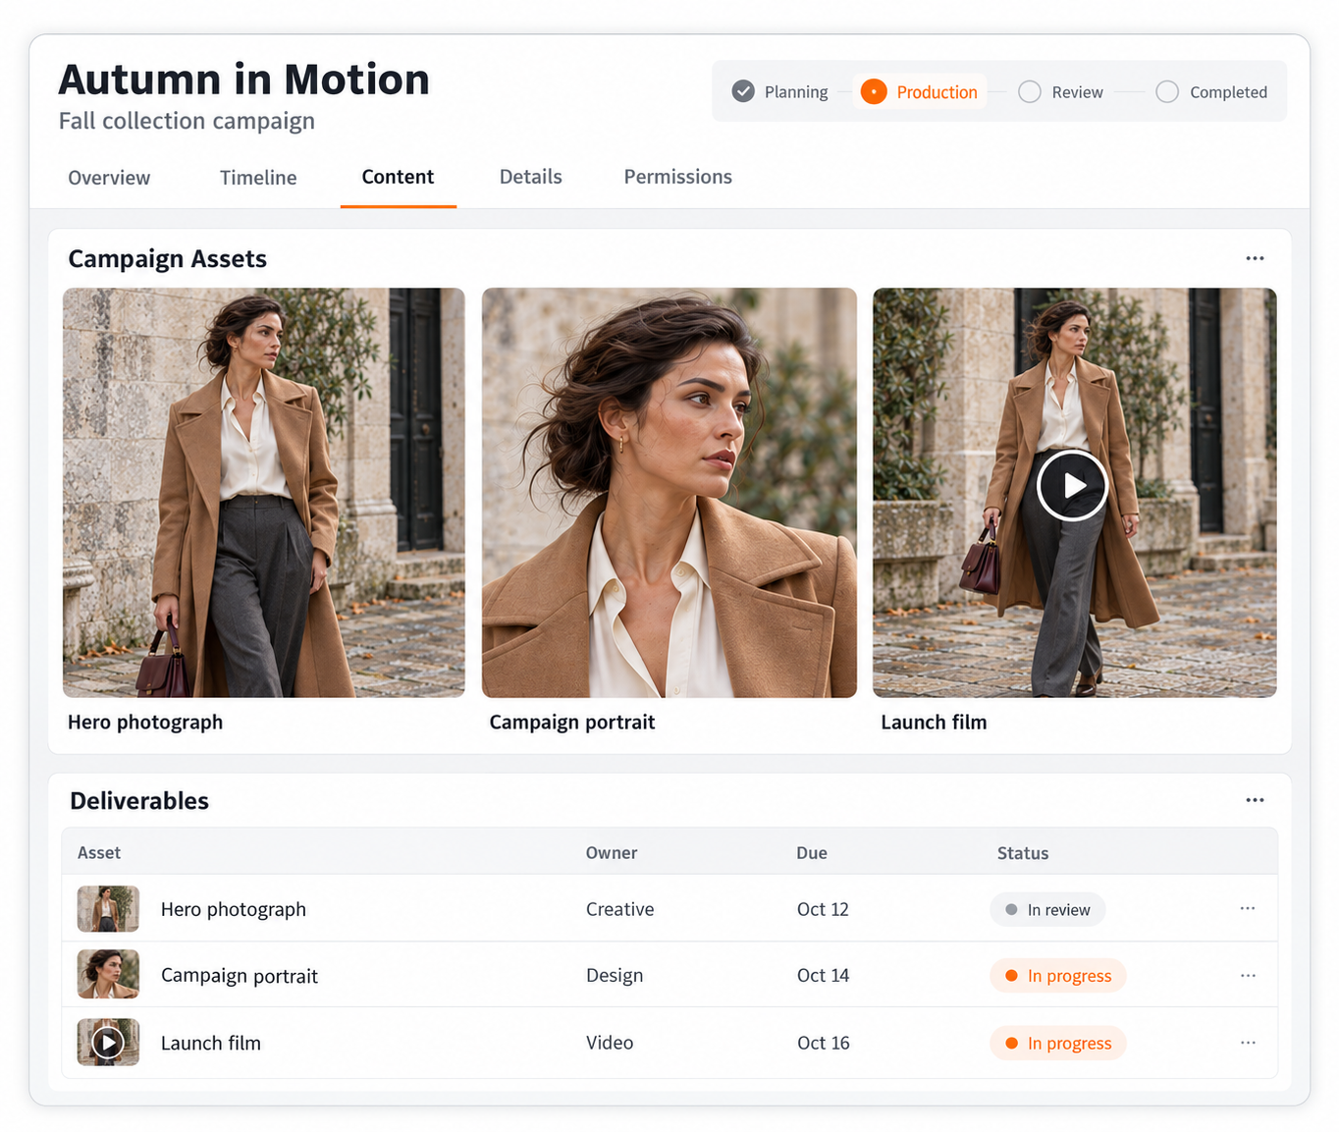Click the Launch film caption under video
Viewport: 1339px width, 1132px height.
[x=934, y=723]
